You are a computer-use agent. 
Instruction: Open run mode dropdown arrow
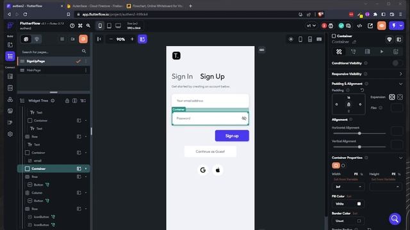pos(401,26)
